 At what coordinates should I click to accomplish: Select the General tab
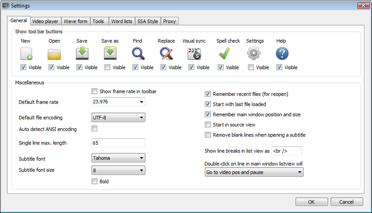pyautogui.click(x=19, y=21)
